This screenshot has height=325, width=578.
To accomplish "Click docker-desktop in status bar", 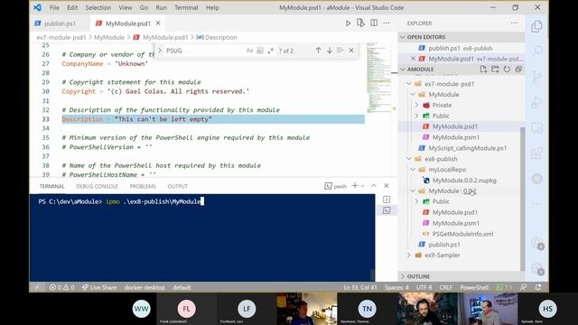I will 144,287.
